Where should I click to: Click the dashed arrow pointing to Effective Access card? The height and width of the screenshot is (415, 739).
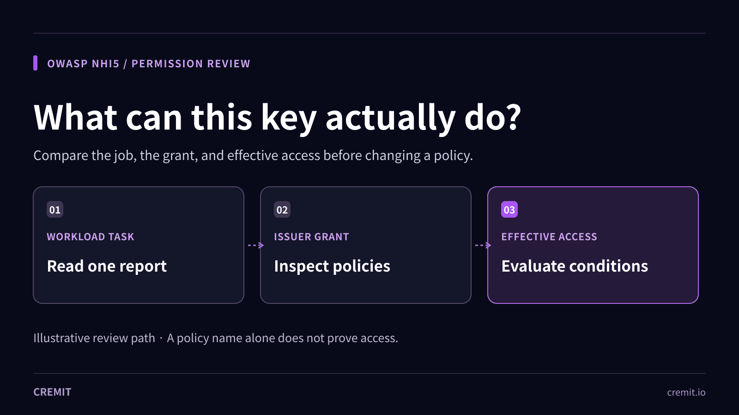click(483, 245)
